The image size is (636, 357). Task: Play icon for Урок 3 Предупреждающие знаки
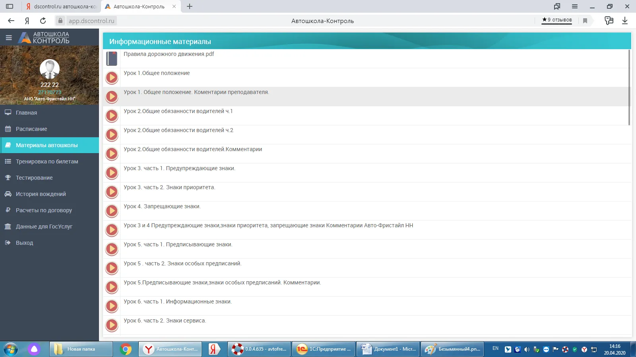point(112,173)
